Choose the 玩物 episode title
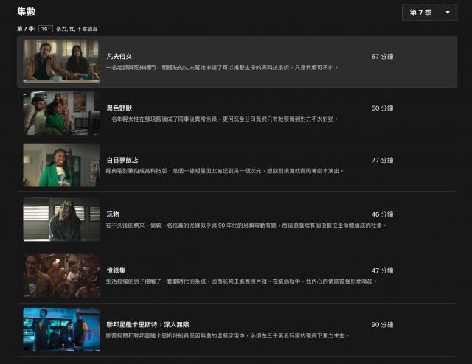This screenshot has width=472, height=364. (x=113, y=214)
